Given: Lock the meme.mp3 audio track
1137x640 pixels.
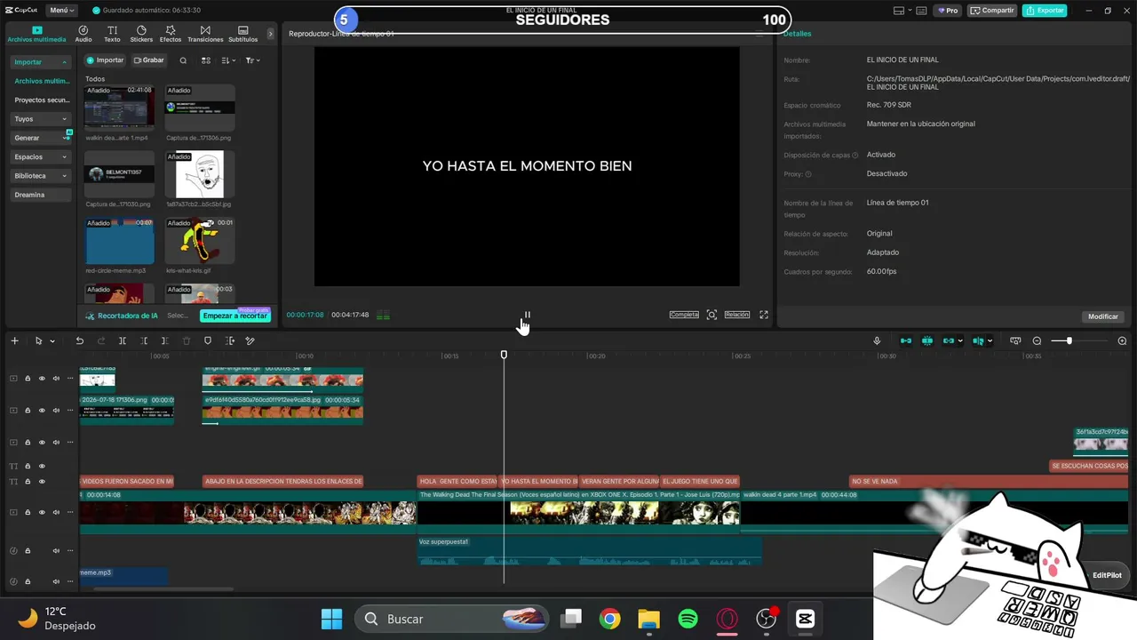Looking at the screenshot, I should pyautogui.click(x=28, y=581).
